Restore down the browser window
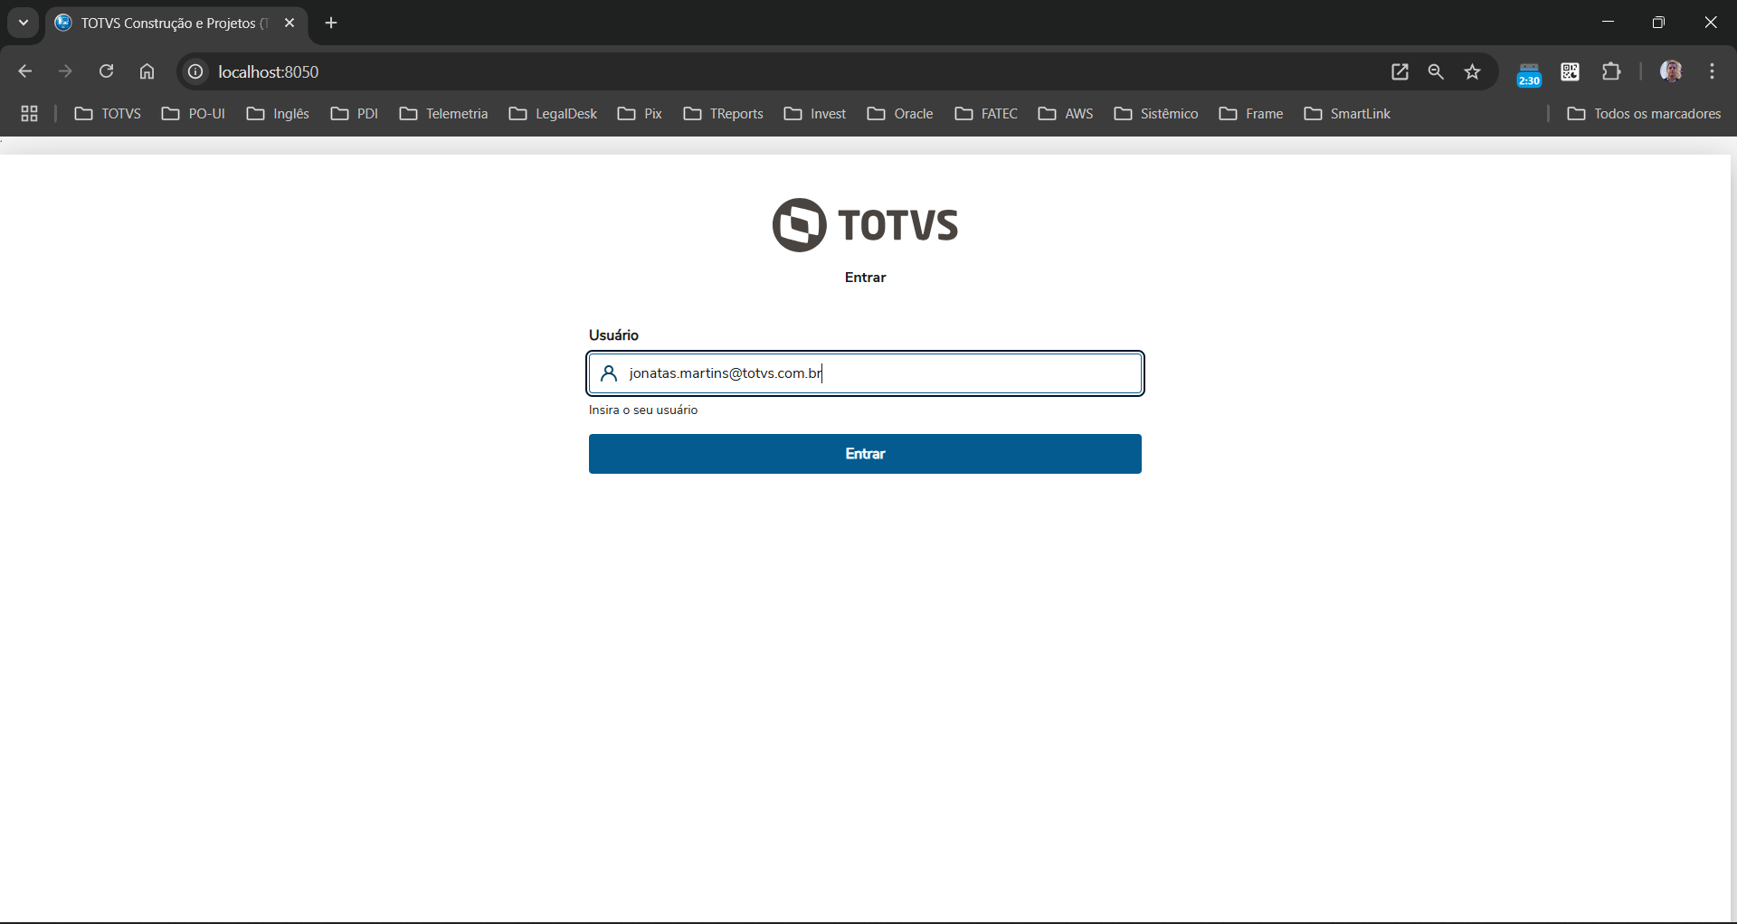 pos(1658,23)
